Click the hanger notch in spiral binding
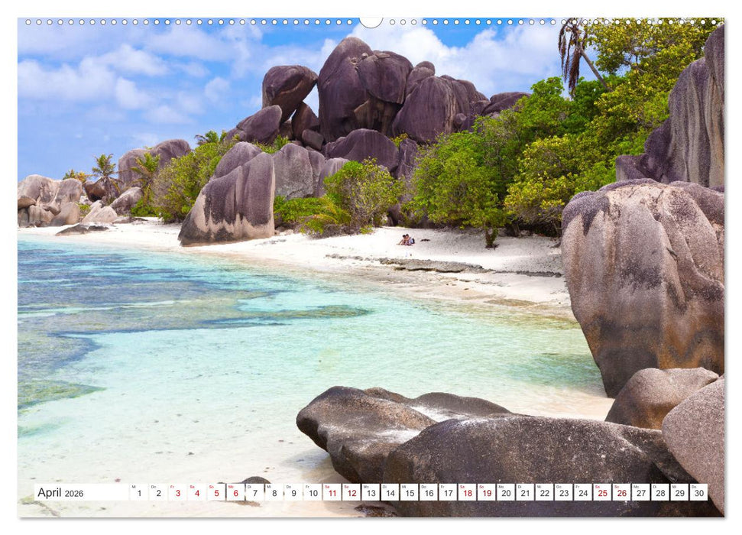 pyautogui.click(x=371, y=22)
